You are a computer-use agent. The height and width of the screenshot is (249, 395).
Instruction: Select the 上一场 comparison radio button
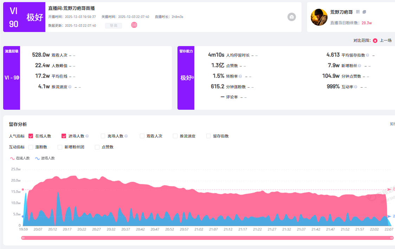pyautogui.click(x=375, y=40)
